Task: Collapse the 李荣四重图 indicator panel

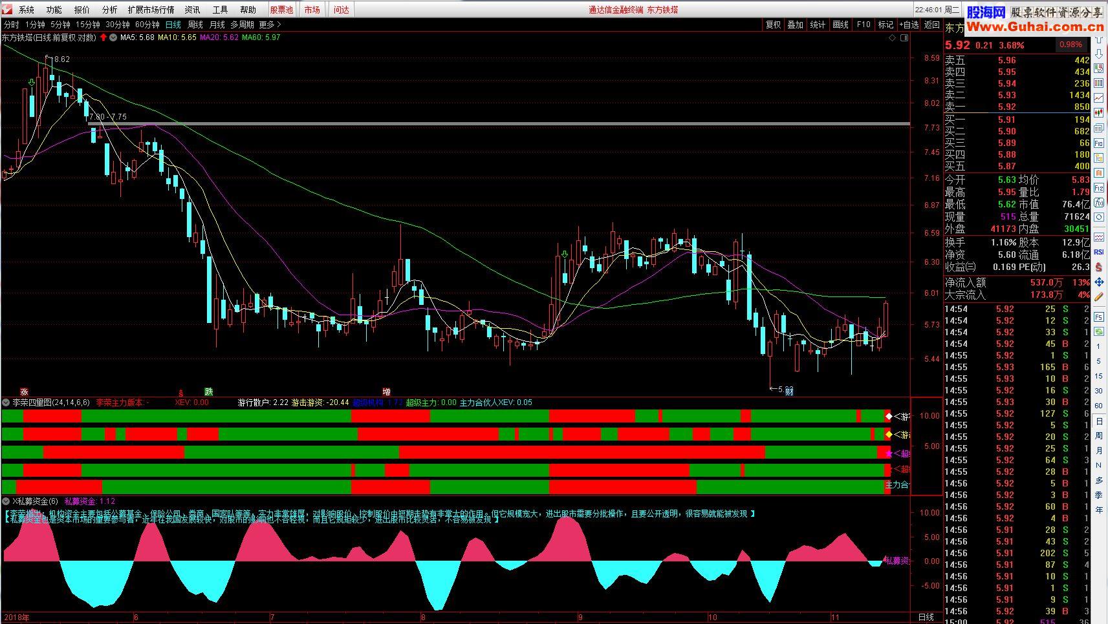Action: point(6,402)
